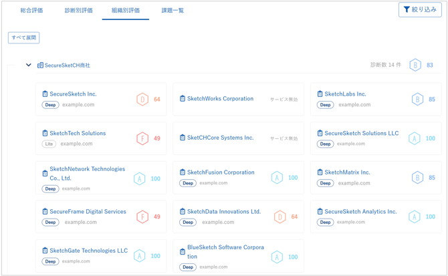
Task: Click the clipboard icon beside SketchWorks Corporation
Action: pos(183,99)
